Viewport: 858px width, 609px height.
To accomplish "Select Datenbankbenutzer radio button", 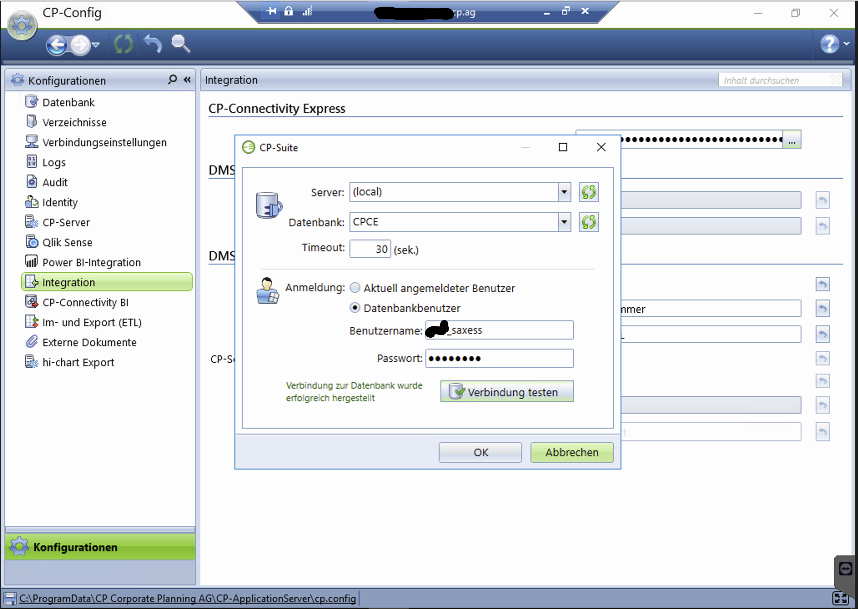I will (355, 308).
